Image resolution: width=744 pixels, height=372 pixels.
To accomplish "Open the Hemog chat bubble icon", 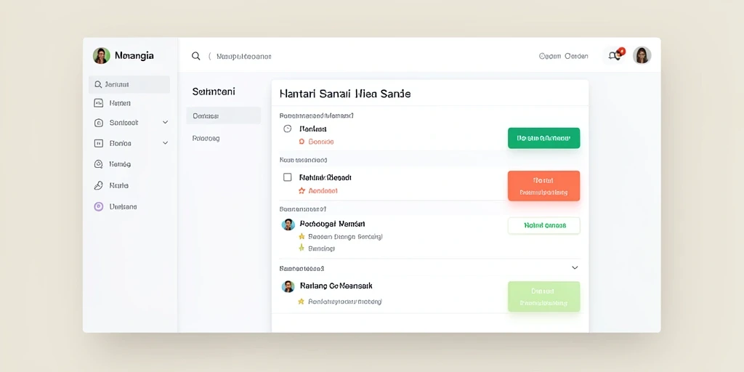I will pos(98,164).
